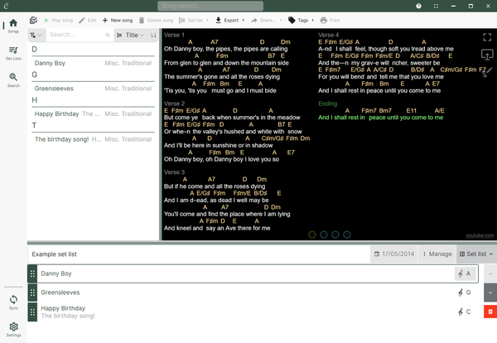Click the Print button
The height and width of the screenshot is (343, 497).
[330, 20]
